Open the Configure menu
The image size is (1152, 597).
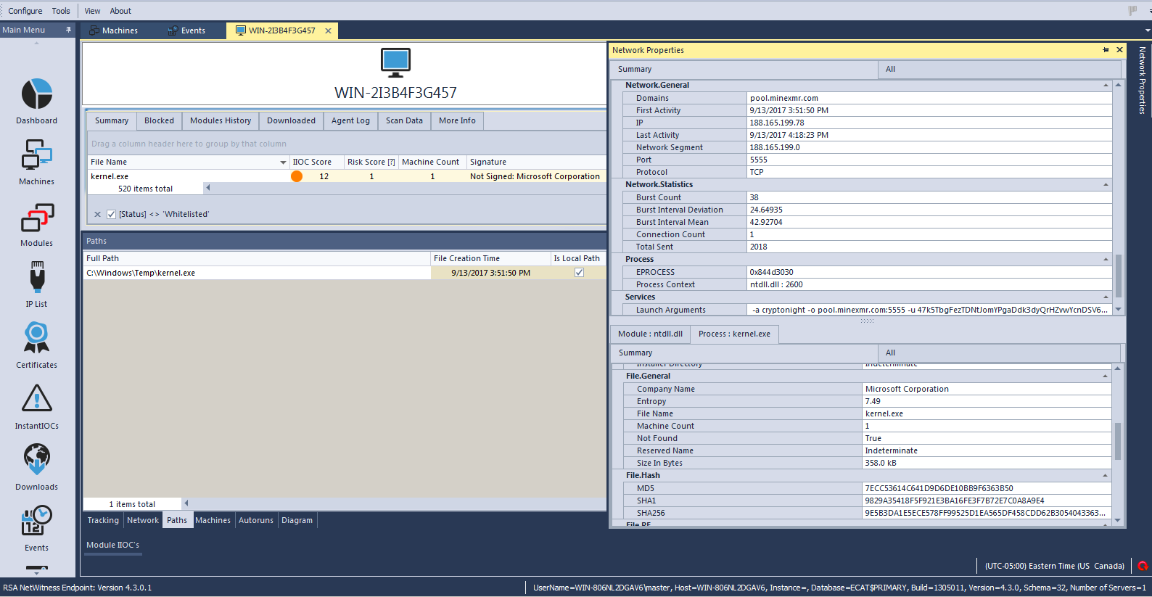[x=25, y=11]
